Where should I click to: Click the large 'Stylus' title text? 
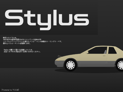tap(47, 20)
